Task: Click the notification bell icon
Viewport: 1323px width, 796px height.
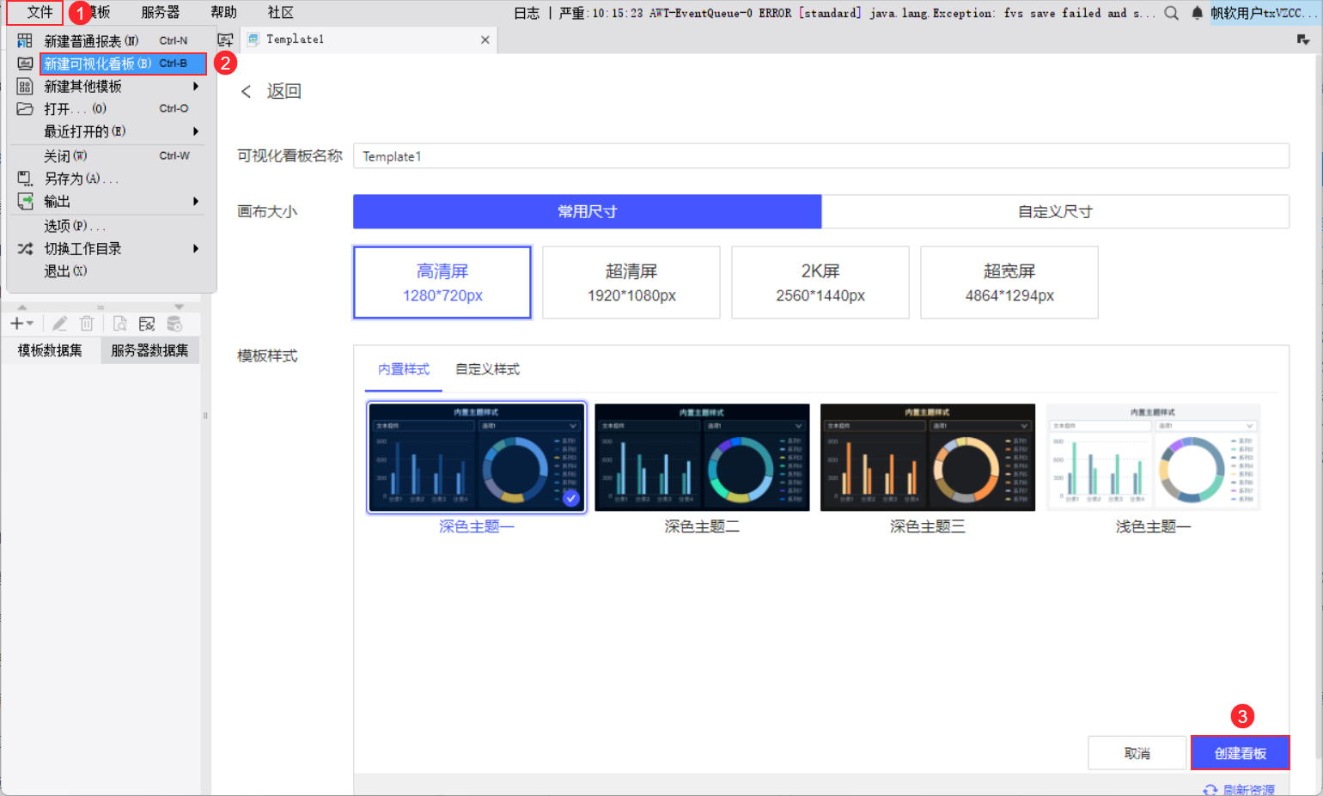Action: coord(1198,13)
